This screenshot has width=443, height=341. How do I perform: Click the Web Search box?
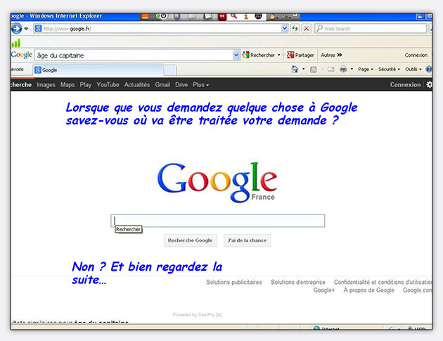tap(371, 29)
